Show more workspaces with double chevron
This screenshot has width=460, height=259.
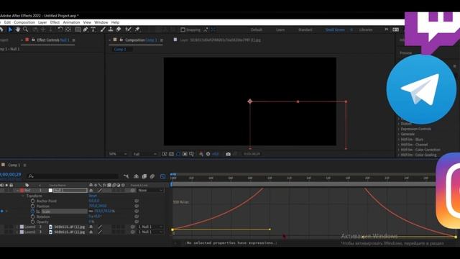click(387, 29)
